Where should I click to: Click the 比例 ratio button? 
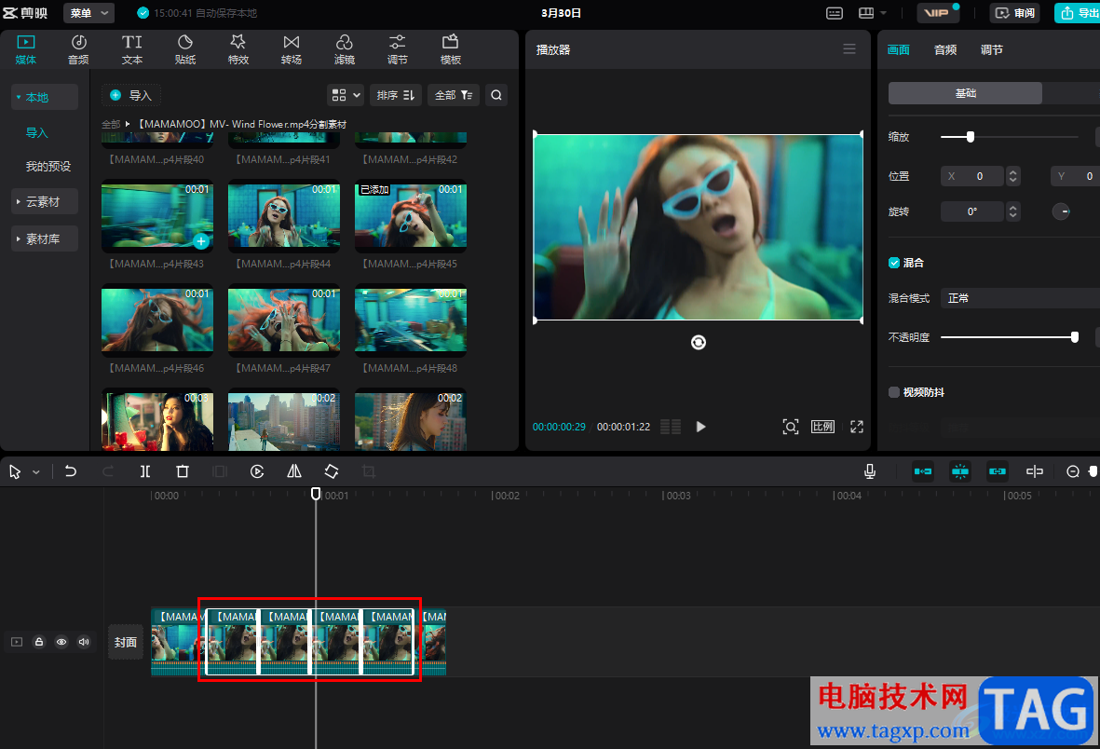pos(822,427)
